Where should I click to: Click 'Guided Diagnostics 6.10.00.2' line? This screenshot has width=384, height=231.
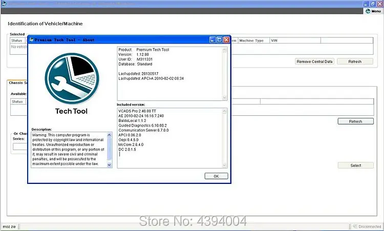[x=142, y=125]
